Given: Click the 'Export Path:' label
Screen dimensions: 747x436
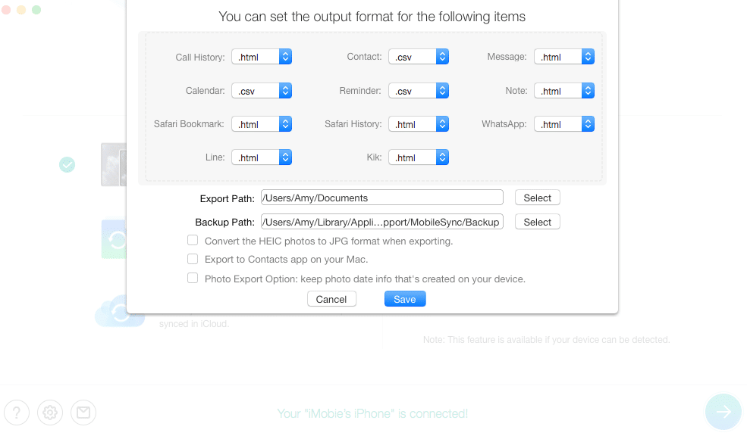Looking at the screenshot, I should click(x=228, y=199).
